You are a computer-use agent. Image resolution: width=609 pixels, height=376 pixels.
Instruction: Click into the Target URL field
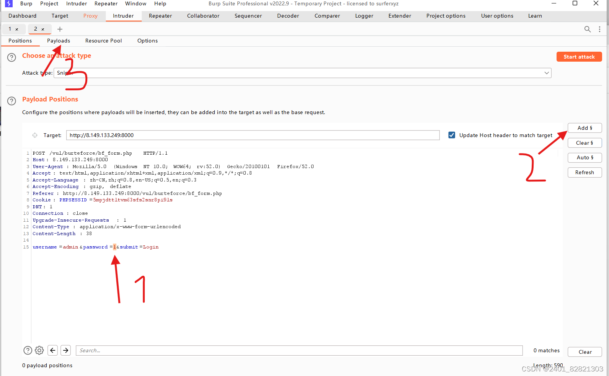click(x=253, y=135)
